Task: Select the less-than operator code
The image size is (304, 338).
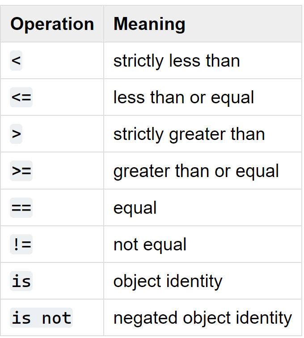Action: pos(16,61)
